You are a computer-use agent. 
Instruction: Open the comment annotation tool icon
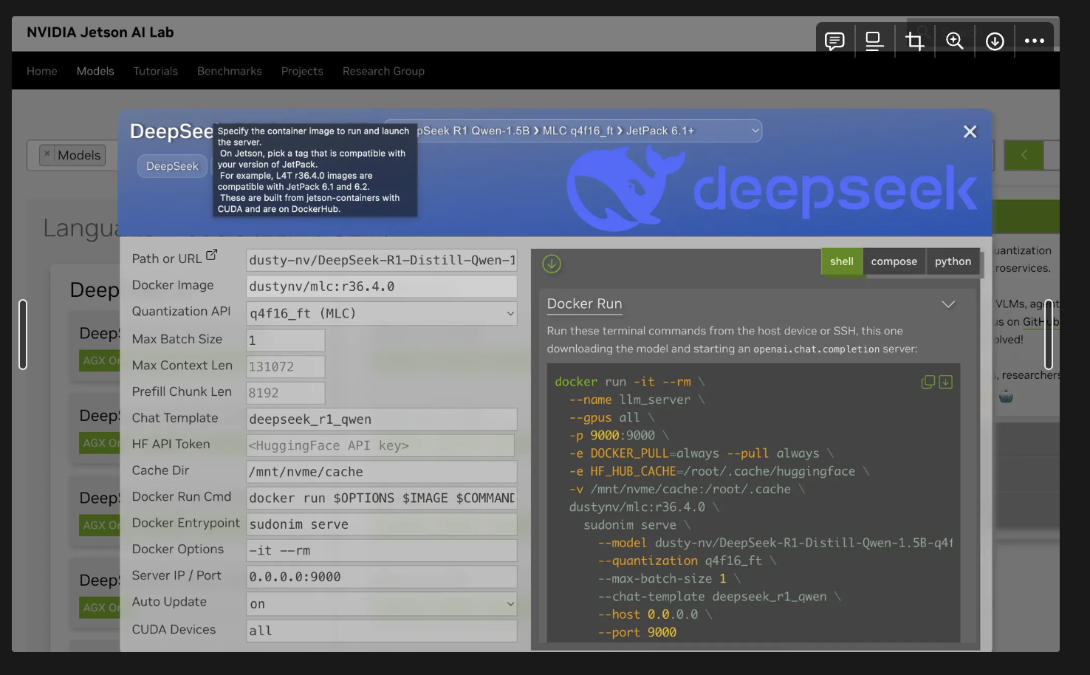click(x=834, y=41)
